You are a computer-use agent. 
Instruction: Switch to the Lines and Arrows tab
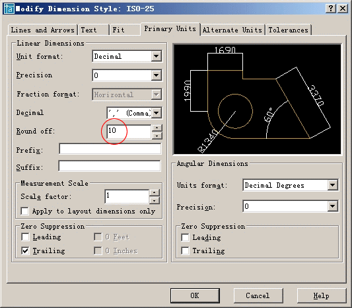[43, 30]
